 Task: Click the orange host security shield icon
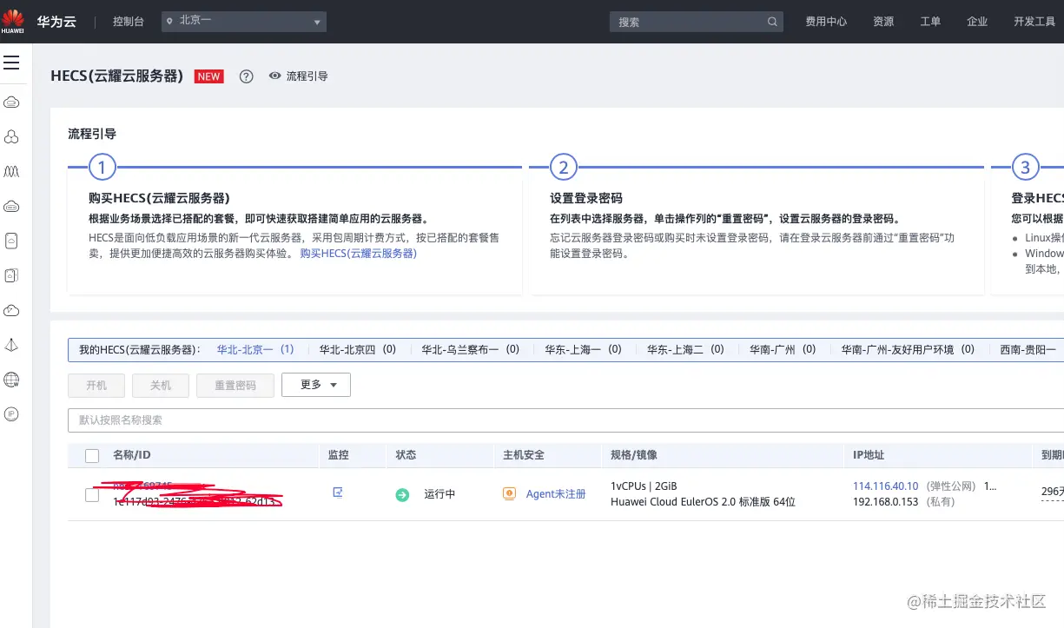point(510,493)
